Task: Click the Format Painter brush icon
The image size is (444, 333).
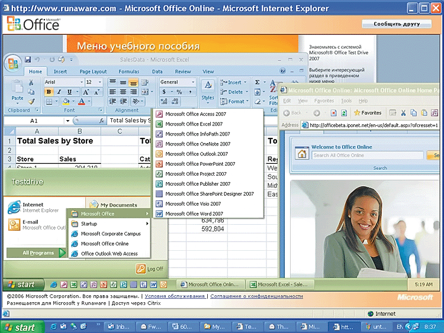Action: (x=31, y=101)
